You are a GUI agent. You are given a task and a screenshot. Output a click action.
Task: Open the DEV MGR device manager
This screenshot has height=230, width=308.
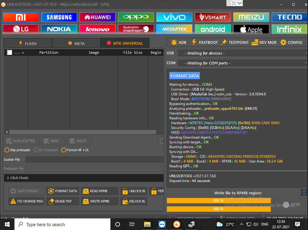tap(264, 43)
